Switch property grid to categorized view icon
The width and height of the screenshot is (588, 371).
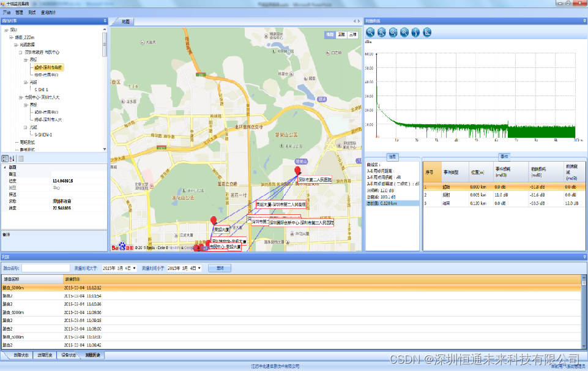(x=6, y=159)
